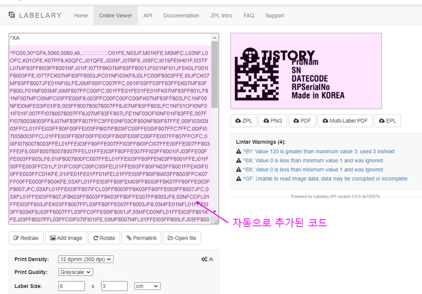Screen dimensions: 422x294
Task: Open the Print Density dropdown
Action: click(86, 259)
